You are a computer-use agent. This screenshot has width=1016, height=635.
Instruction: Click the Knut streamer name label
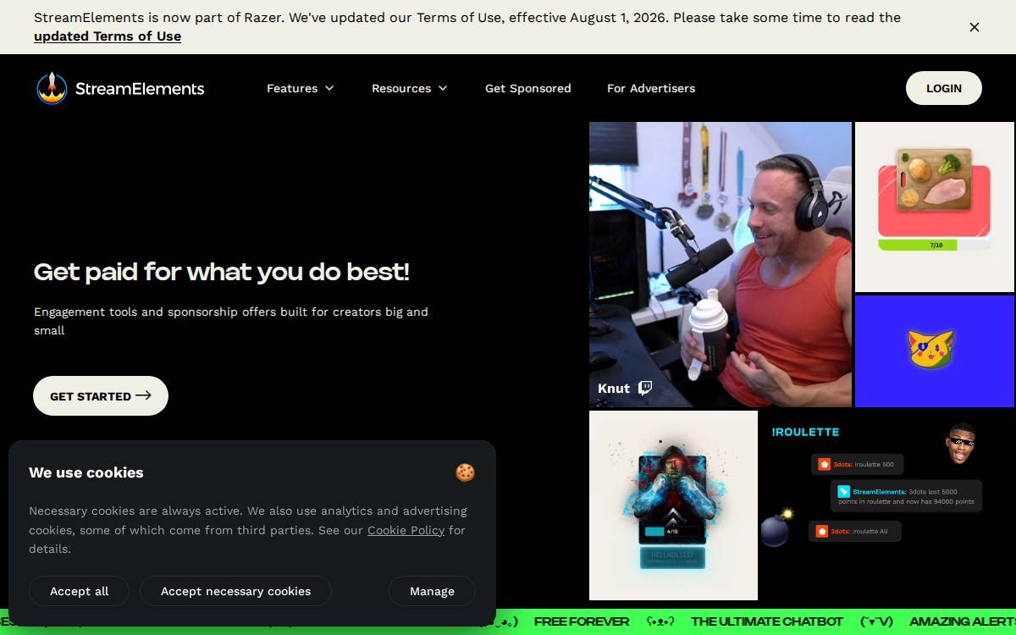point(614,388)
